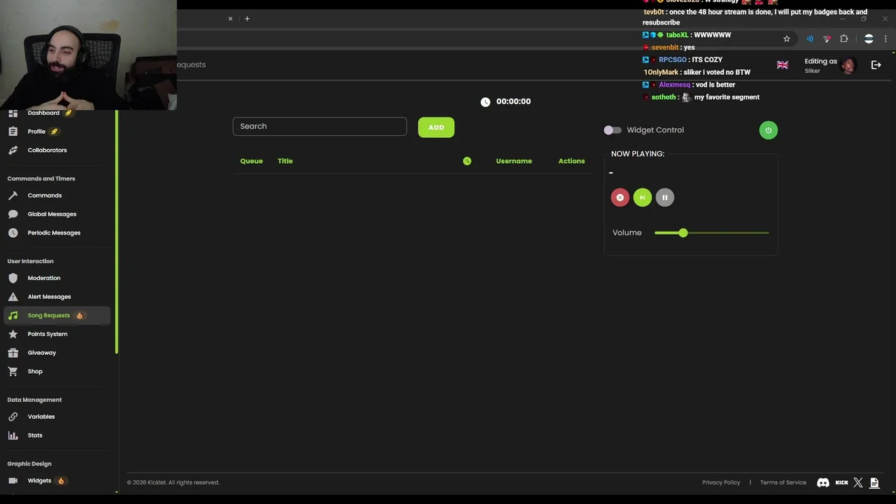Open Shop page label
896x504 pixels.
(35, 371)
